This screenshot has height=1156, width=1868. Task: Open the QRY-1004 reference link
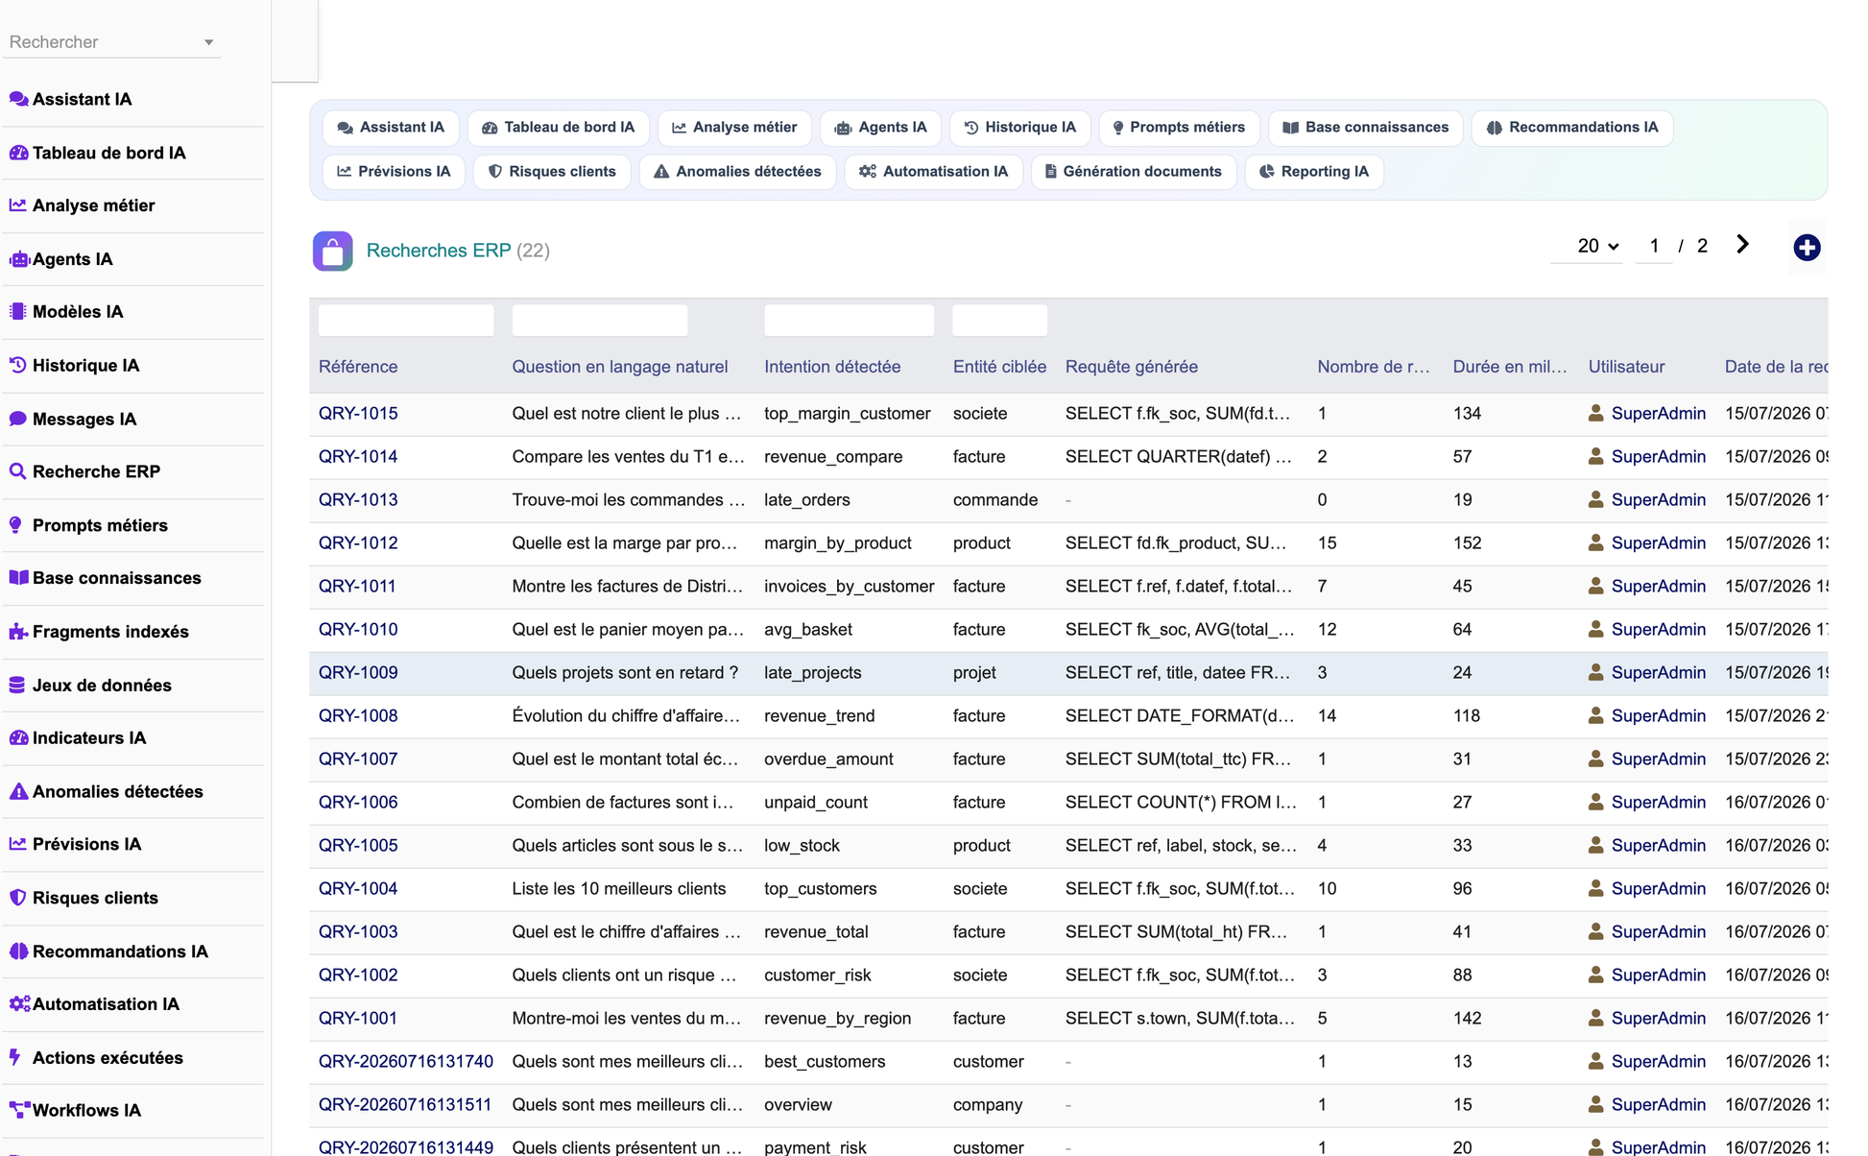coord(358,889)
